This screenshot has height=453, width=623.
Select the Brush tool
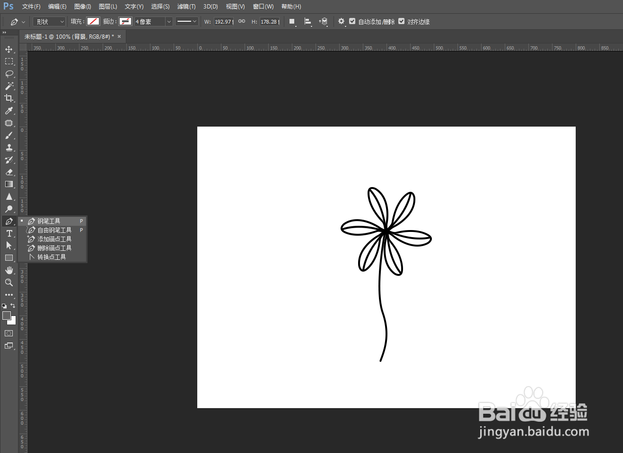[x=9, y=135]
